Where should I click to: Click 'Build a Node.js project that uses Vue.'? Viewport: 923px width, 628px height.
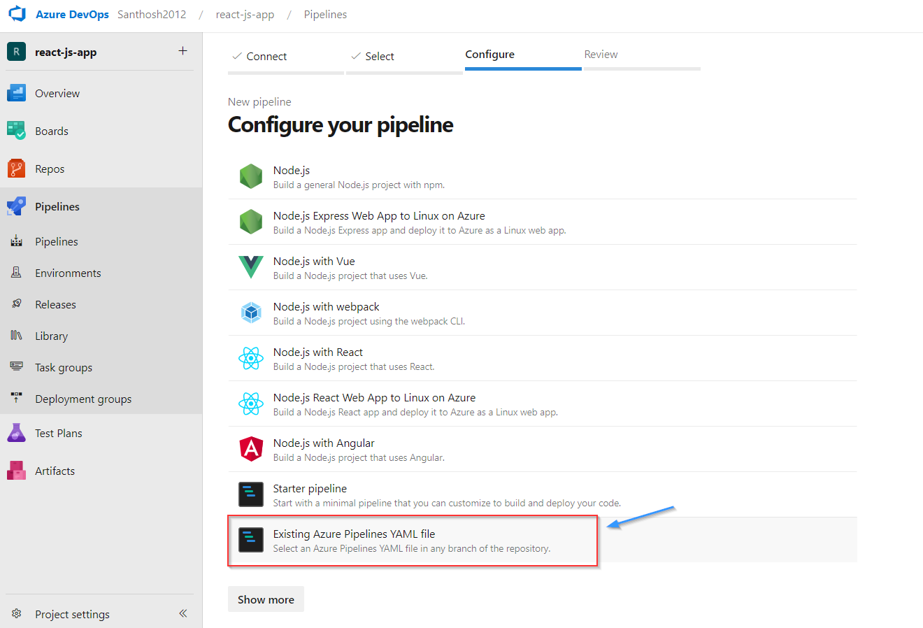350,276
